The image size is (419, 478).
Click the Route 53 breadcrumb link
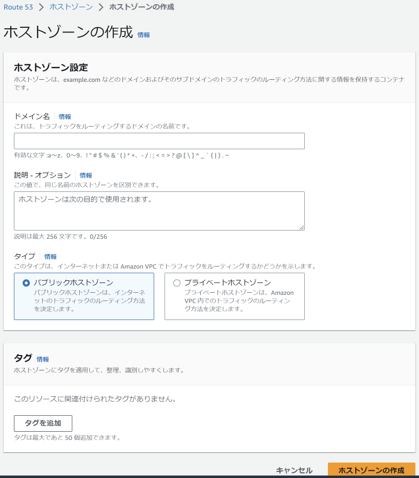(19, 7)
